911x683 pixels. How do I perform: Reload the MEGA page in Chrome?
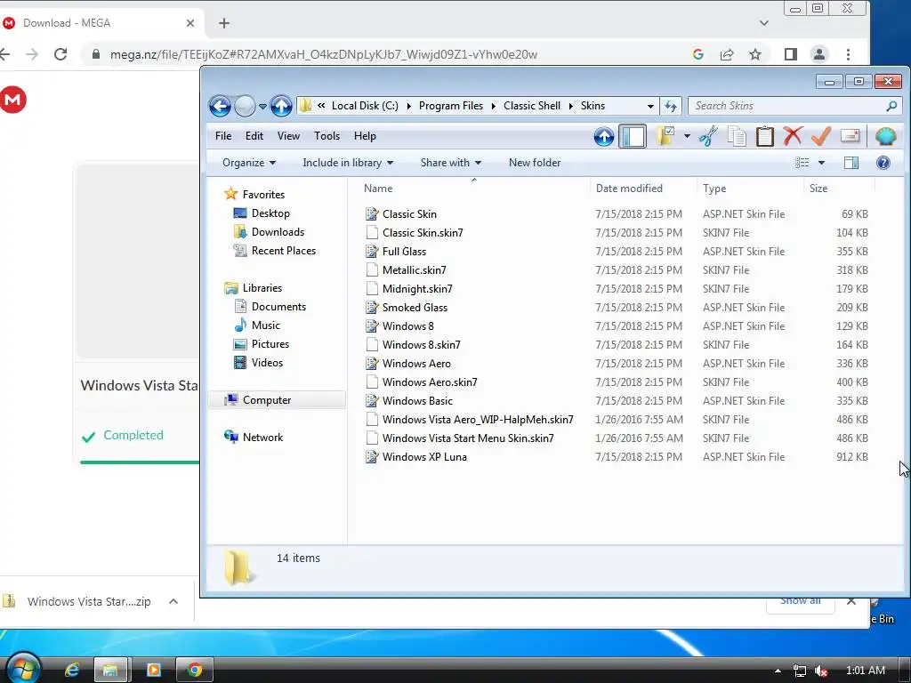(x=60, y=54)
